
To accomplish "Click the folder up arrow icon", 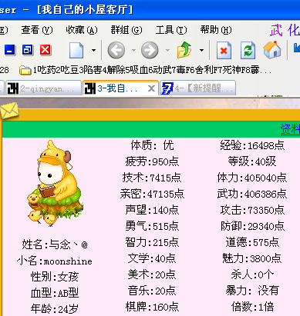I will pos(184,50).
